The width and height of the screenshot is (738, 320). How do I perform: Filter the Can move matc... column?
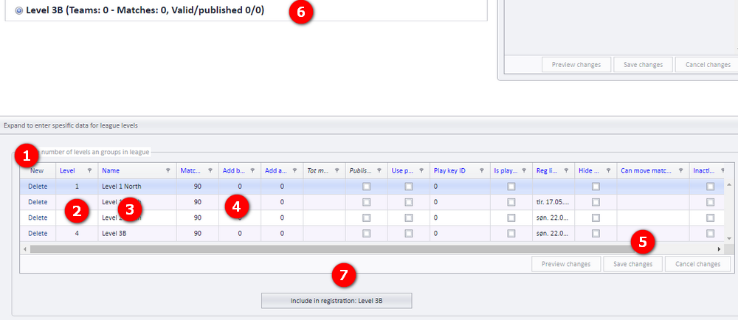point(680,170)
